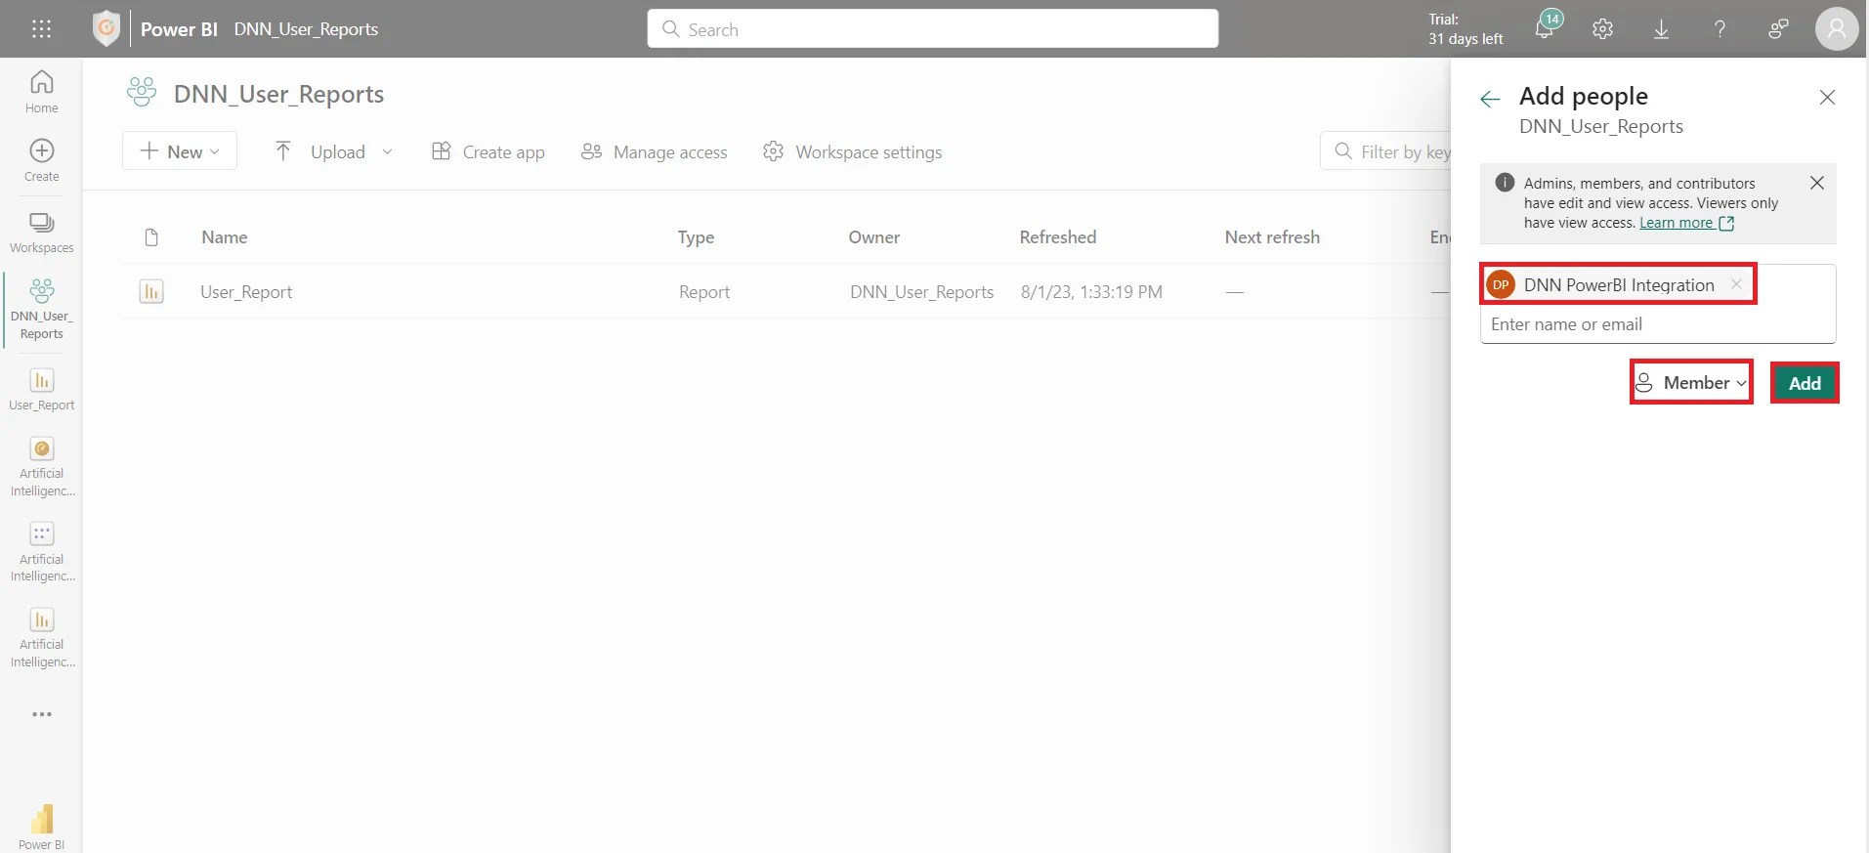Viewport: 1869px width, 853px height.
Task: Open the User_Report report name
Action: pos(246,291)
